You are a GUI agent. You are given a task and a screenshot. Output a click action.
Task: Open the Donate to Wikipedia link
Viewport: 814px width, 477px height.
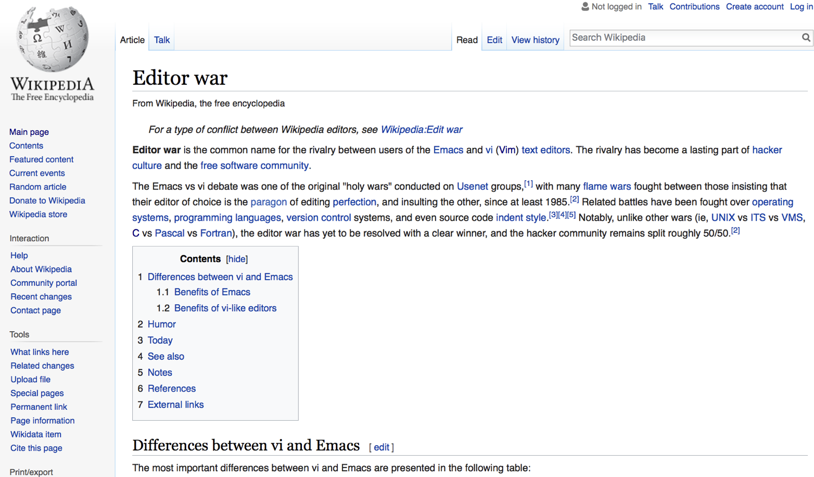click(47, 200)
